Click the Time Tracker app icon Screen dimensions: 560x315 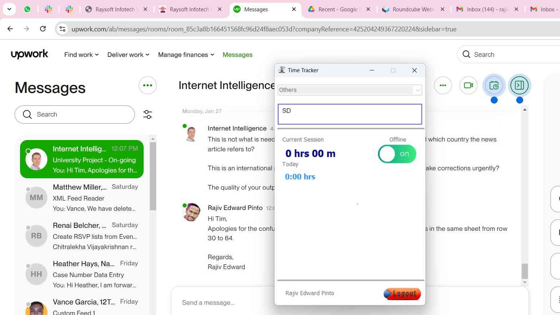point(281,70)
